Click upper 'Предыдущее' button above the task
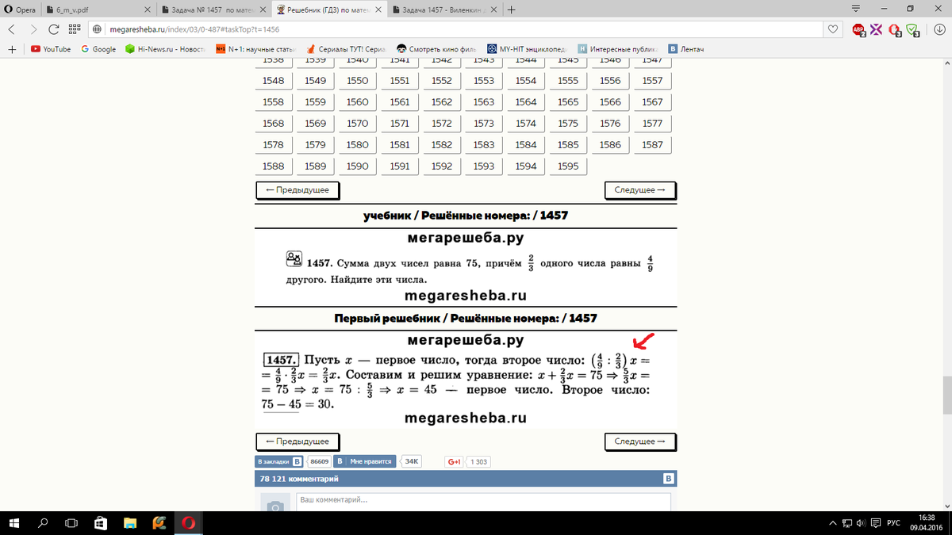 (x=297, y=190)
